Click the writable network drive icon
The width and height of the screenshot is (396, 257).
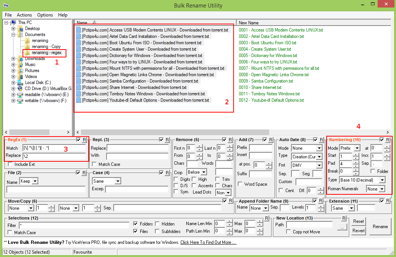pyautogui.click(x=20, y=101)
